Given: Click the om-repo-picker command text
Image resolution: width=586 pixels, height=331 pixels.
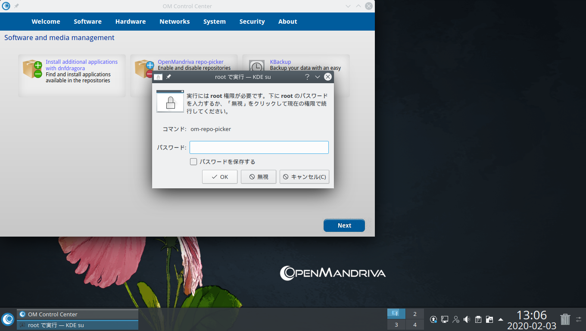Looking at the screenshot, I should [x=211, y=129].
